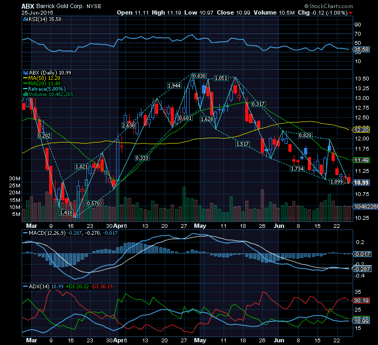Click the RSI 35.58 axis value tag

pos(361,50)
